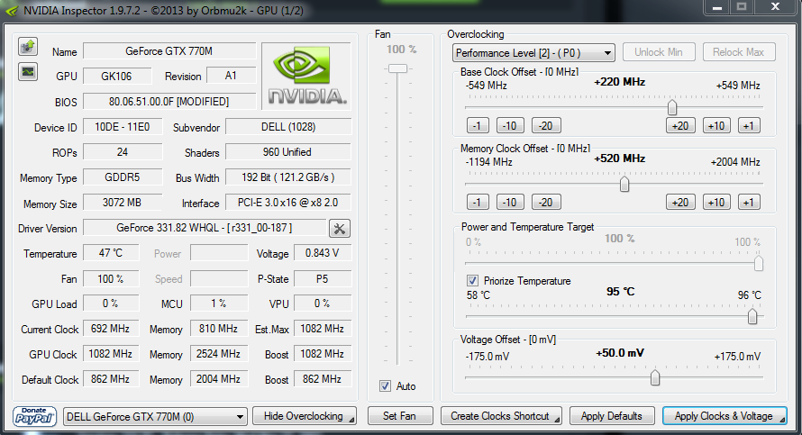Click the Hide Overclocking button
This screenshot has height=435, width=802.
[305, 416]
